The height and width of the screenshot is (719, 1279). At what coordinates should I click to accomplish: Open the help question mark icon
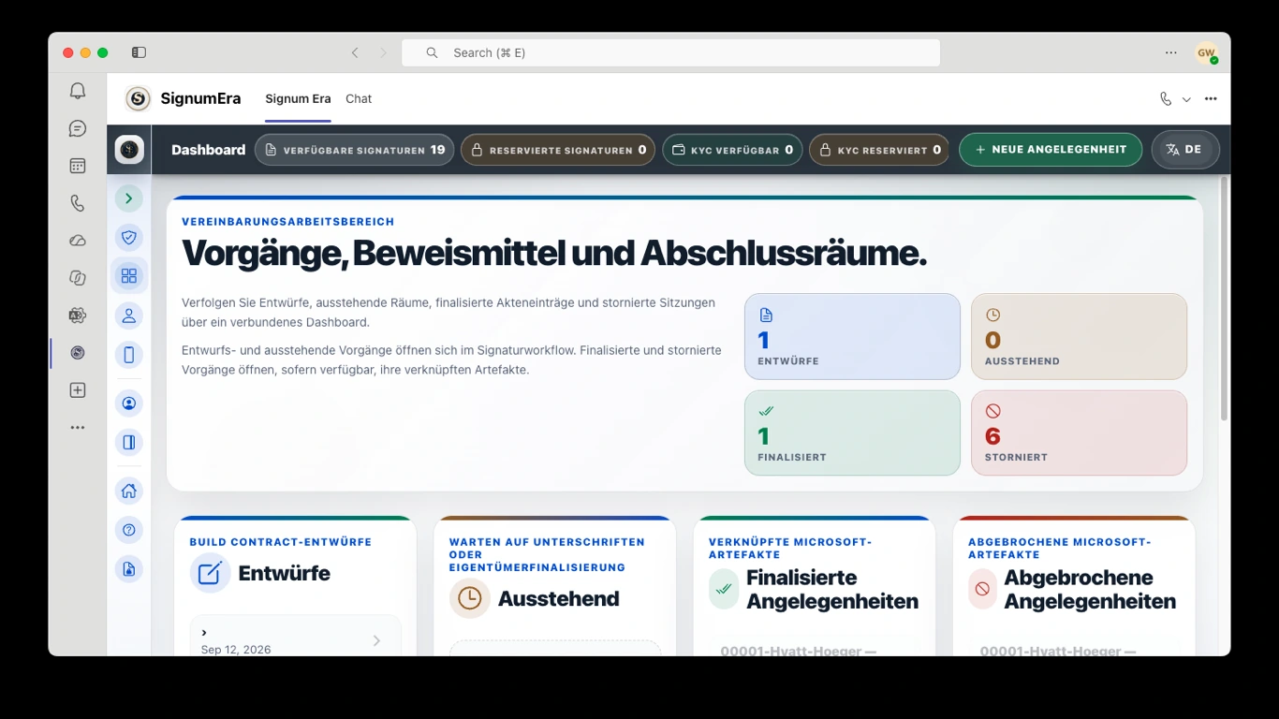coord(129,530)
